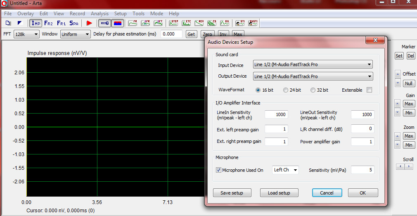Enable the Extensible checkbox

[369, 90]
